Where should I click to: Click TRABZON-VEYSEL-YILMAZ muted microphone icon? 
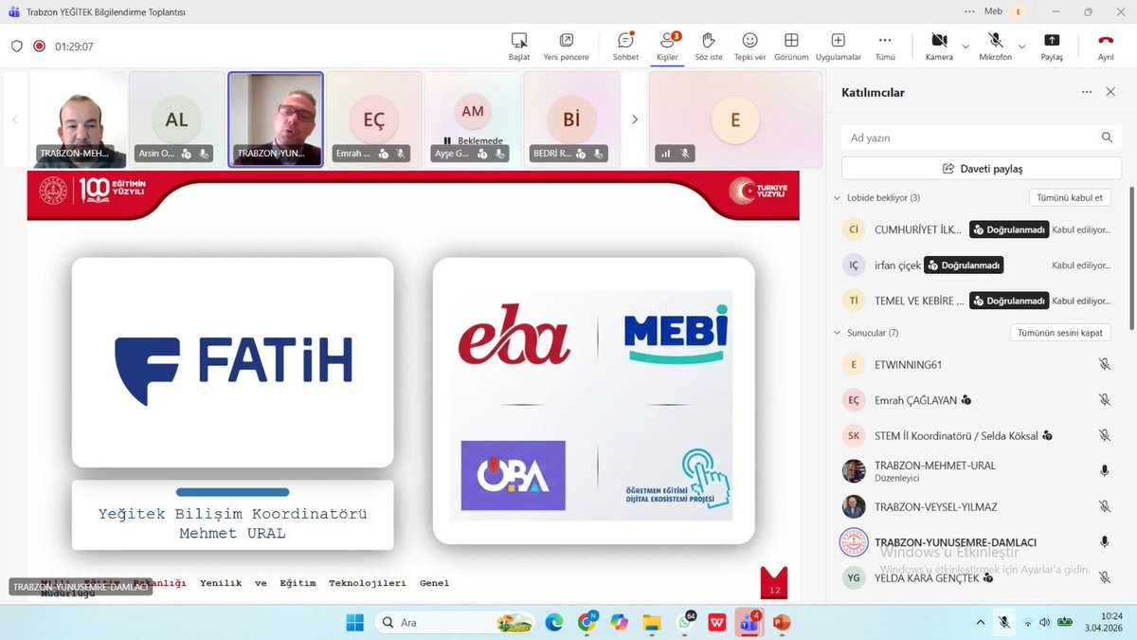tap(1104, 506)
